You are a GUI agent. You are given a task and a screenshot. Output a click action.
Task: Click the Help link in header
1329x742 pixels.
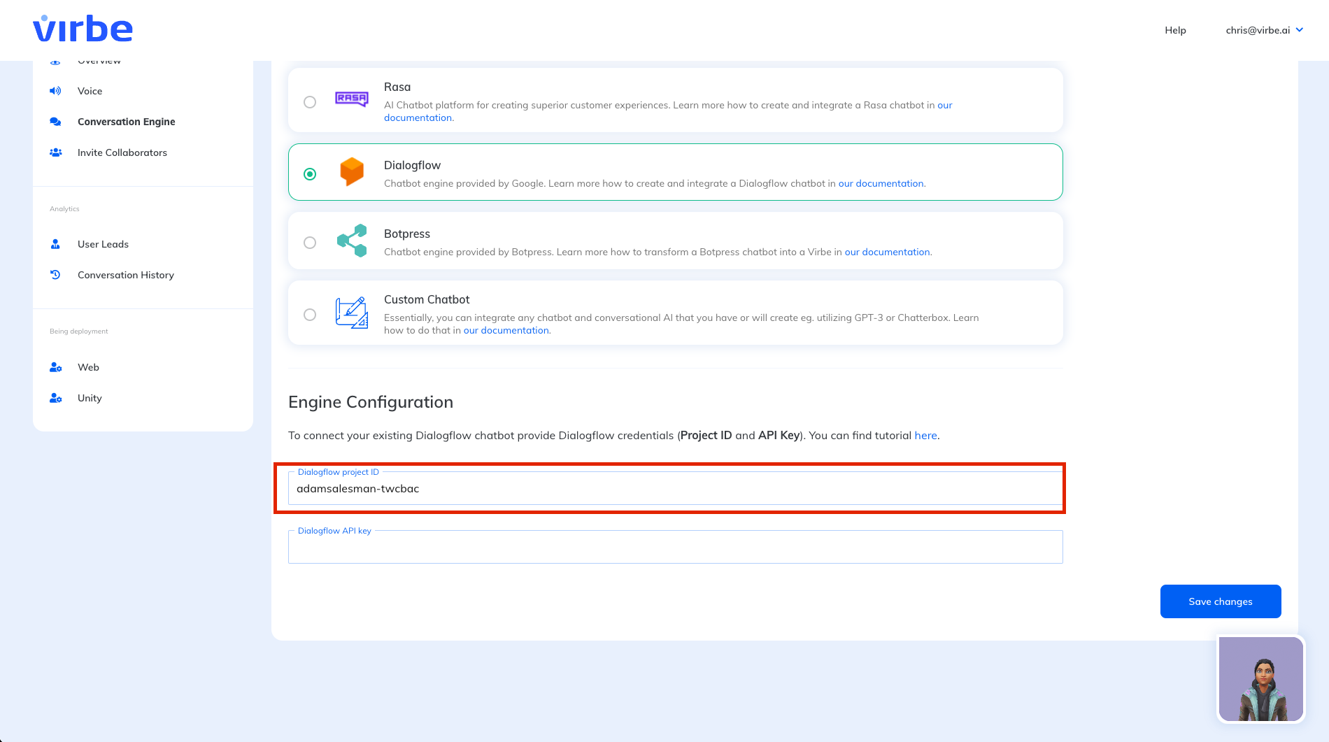tap(1175, 30)
